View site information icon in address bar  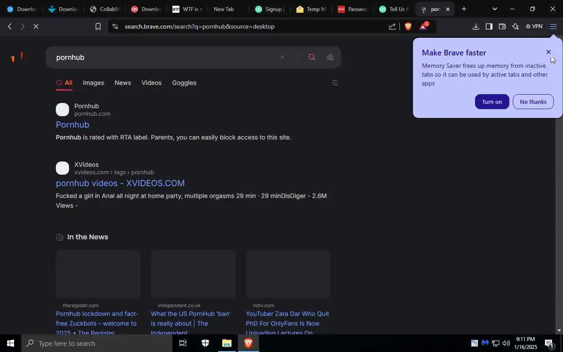(x=115, y=26)
